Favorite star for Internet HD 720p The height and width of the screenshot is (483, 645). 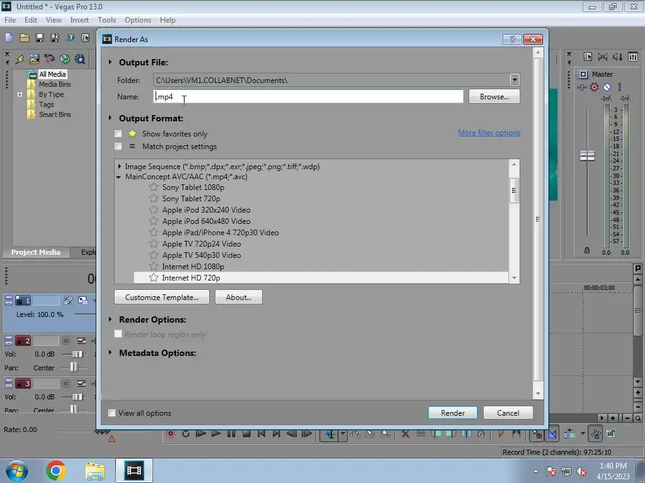pyautogui.click(x=154, y=277)
